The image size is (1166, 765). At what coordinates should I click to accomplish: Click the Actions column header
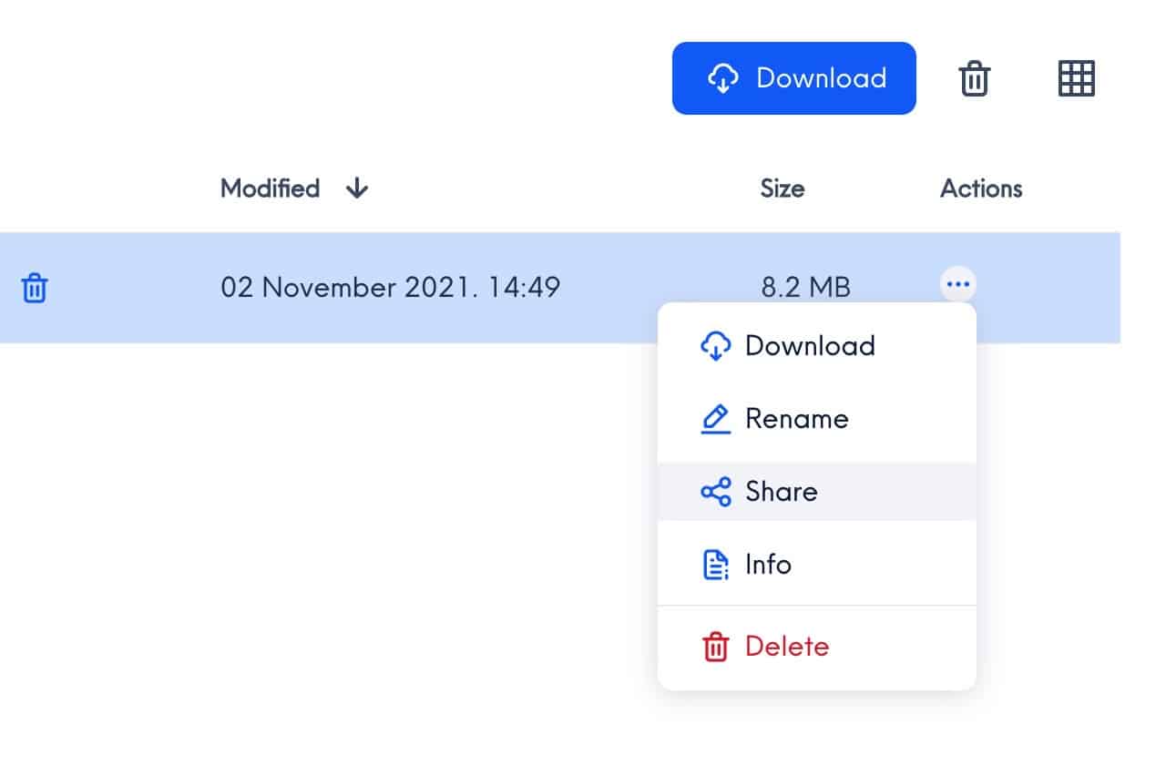click(980, 189)
